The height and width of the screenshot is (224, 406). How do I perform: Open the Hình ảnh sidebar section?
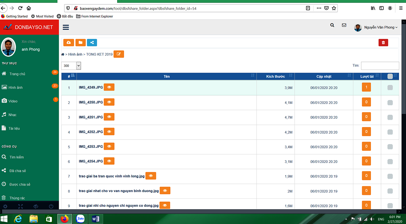[16, 87]
